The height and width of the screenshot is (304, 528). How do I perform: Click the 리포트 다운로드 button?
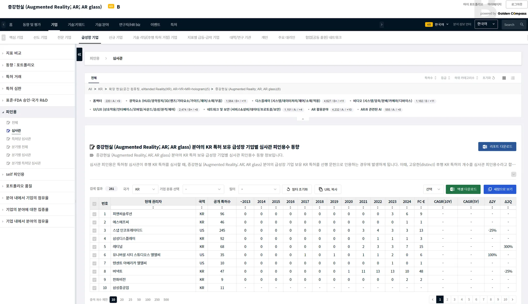point(497,147)
